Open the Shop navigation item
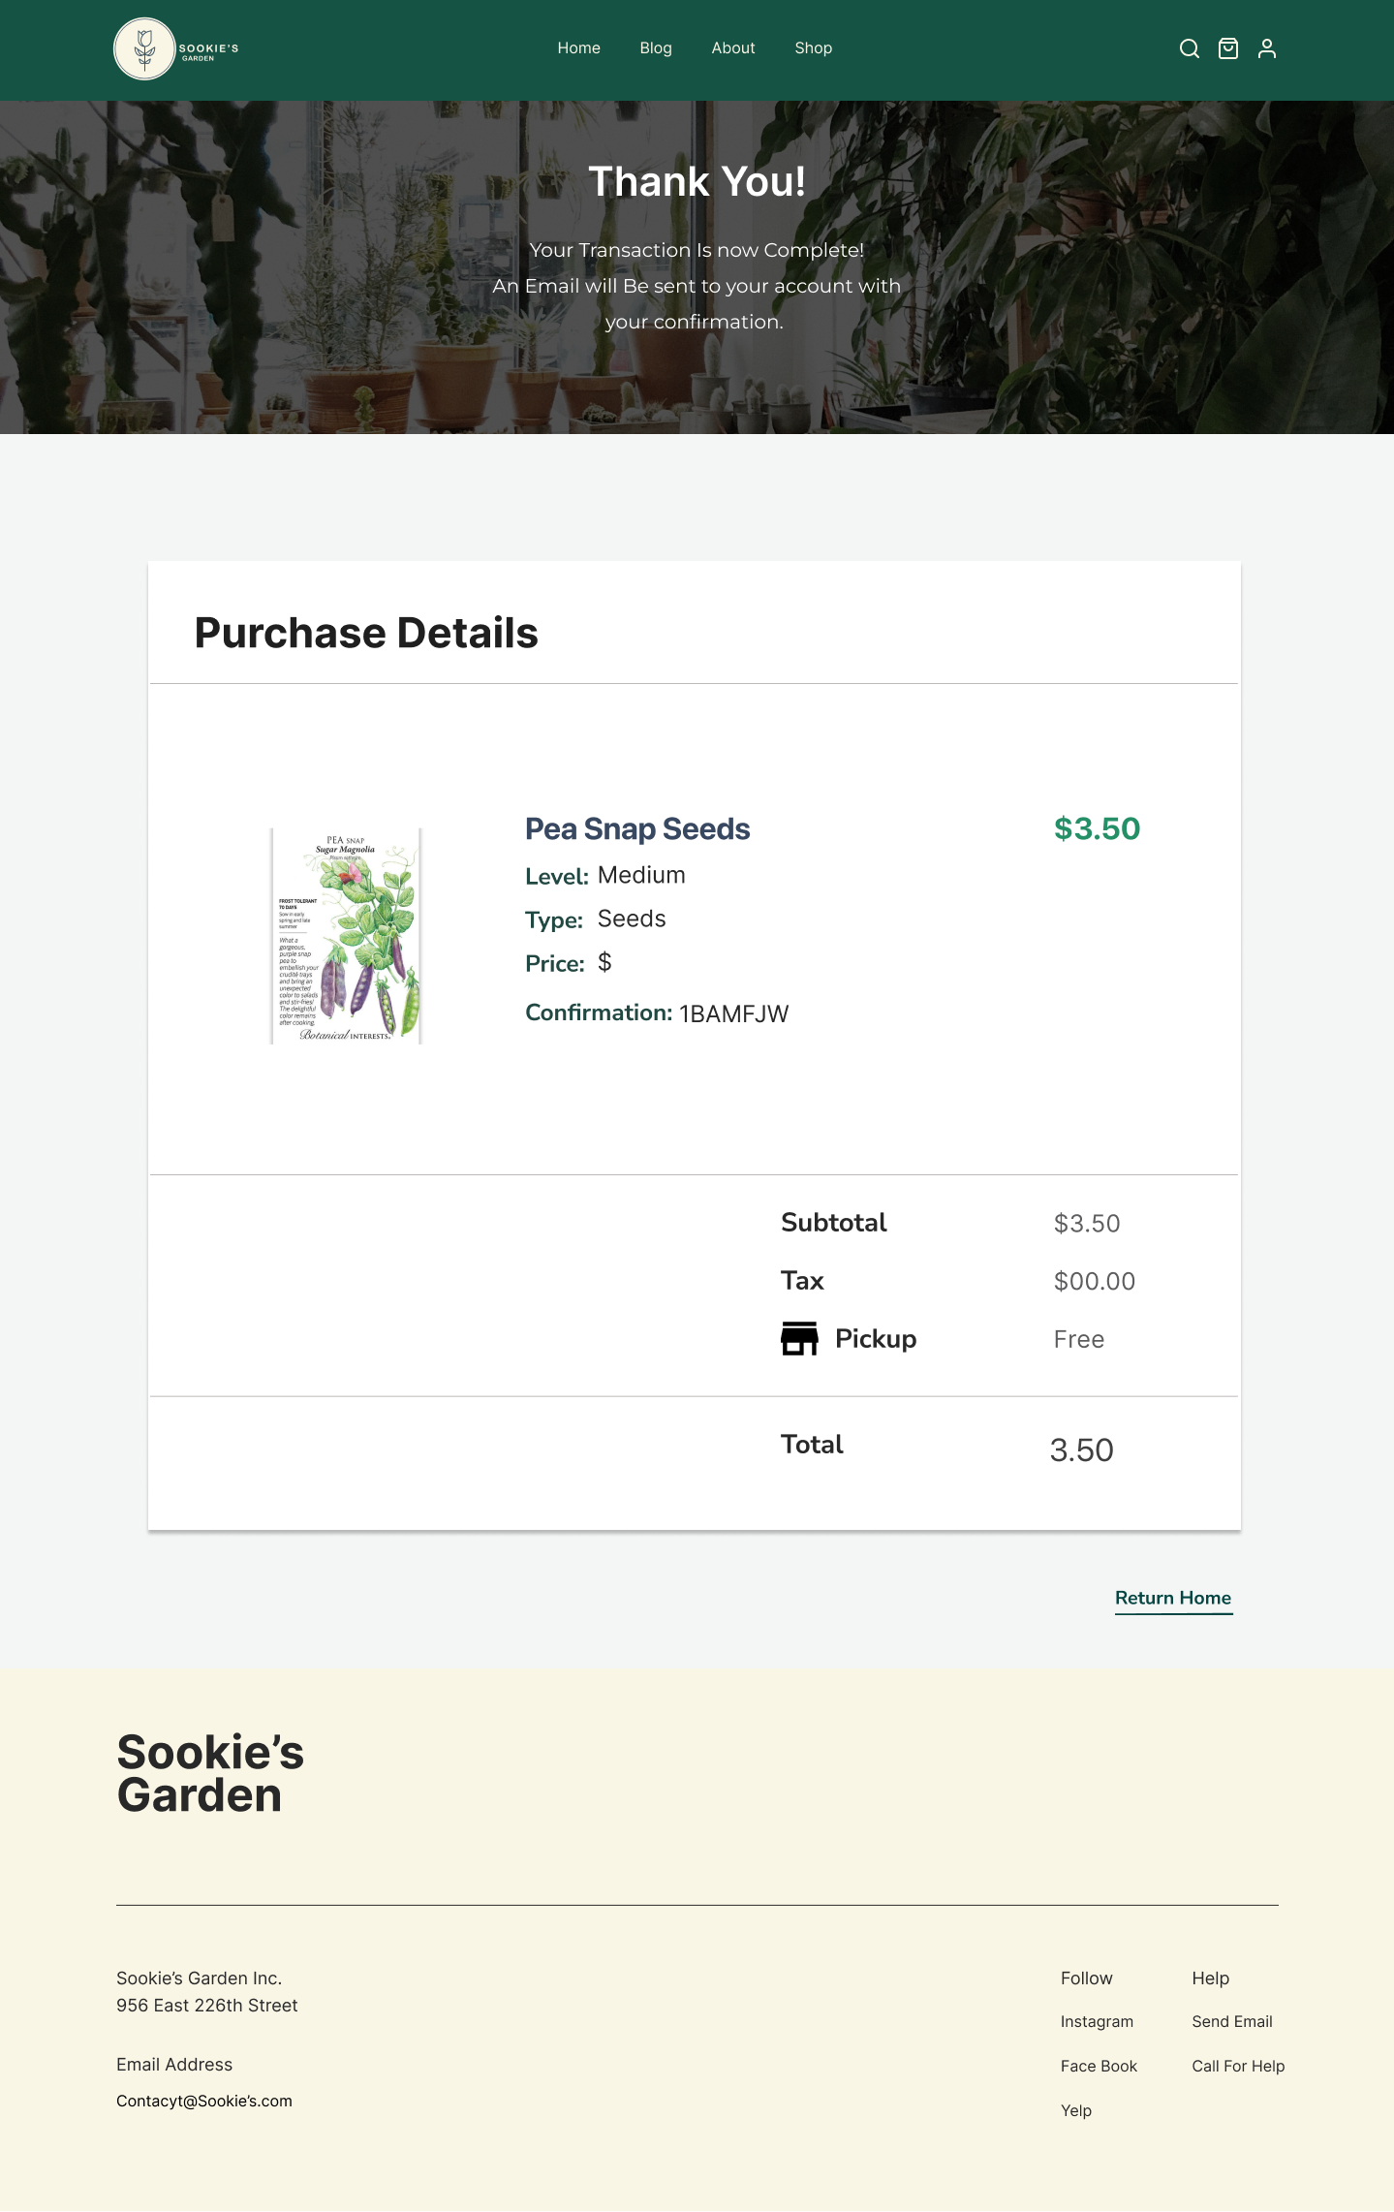This screenshot has width=1394, height=2212. pos(813,48)
